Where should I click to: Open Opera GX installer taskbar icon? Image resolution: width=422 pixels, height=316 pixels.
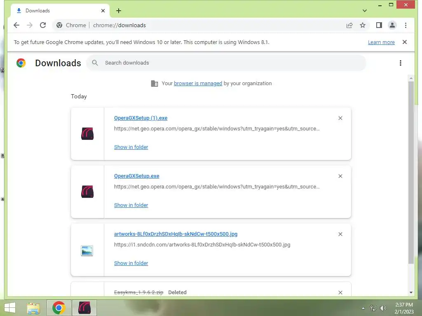84,308
